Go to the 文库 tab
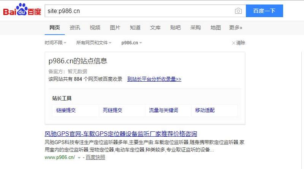This screenshot has height=169, width=304. click(155, 27)
